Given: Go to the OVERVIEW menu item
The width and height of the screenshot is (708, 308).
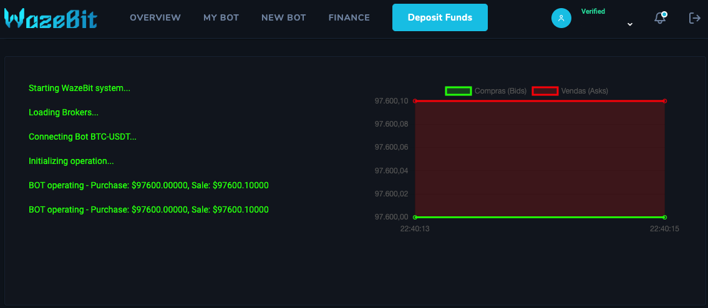Looking at the screenshot, I should [155, 17].
